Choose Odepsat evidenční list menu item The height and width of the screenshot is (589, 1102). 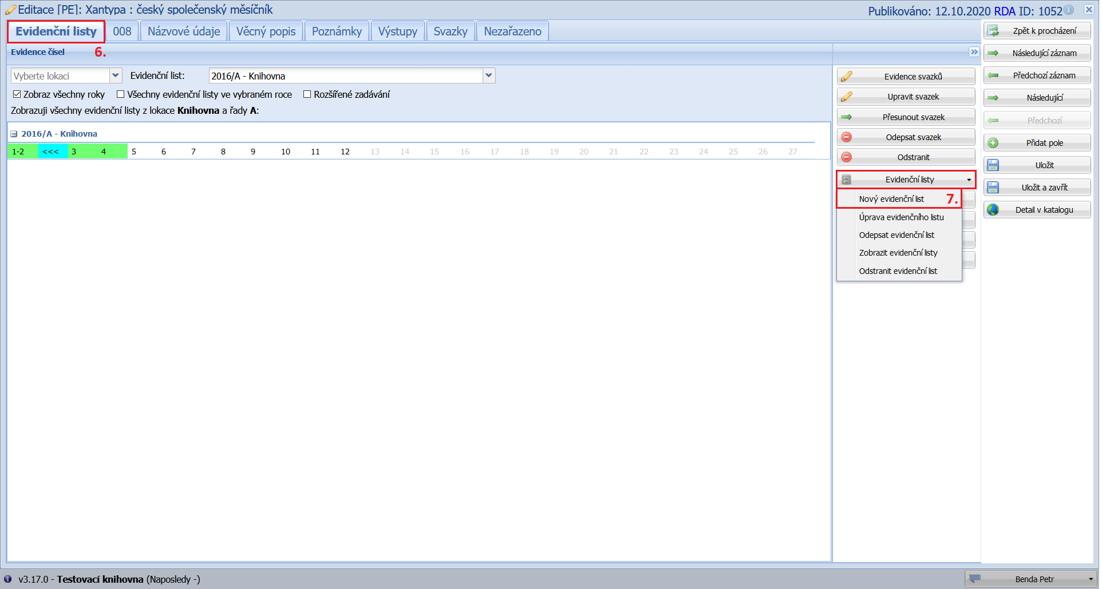point(899,235)
